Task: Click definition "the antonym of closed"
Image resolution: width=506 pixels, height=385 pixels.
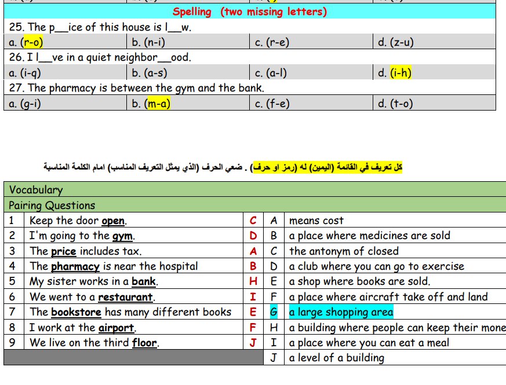Action: pyautogui.click(x=344, y=251)
